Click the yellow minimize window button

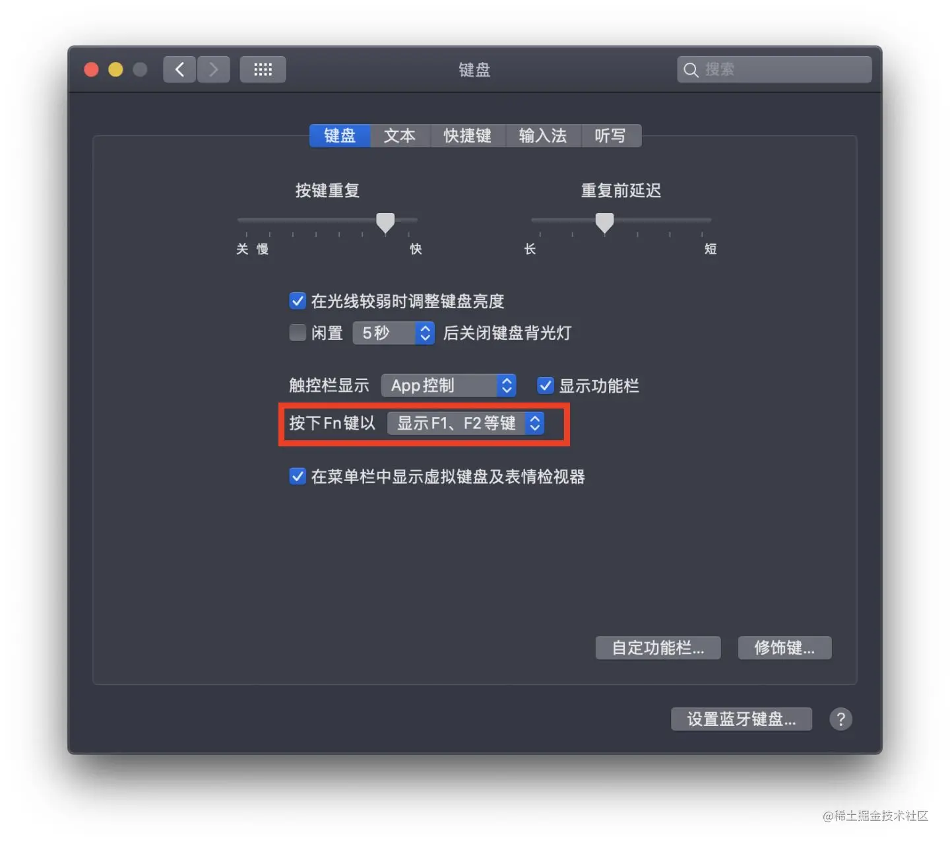coord(115,70)
